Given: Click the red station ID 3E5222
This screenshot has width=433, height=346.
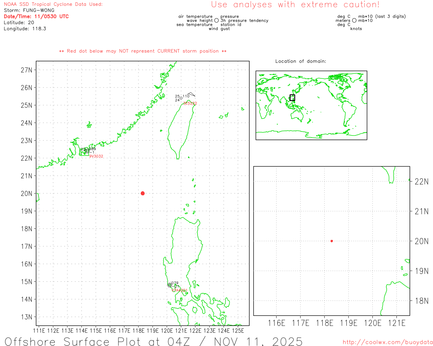Looking at the screenshot, I should tap(190, 103).
